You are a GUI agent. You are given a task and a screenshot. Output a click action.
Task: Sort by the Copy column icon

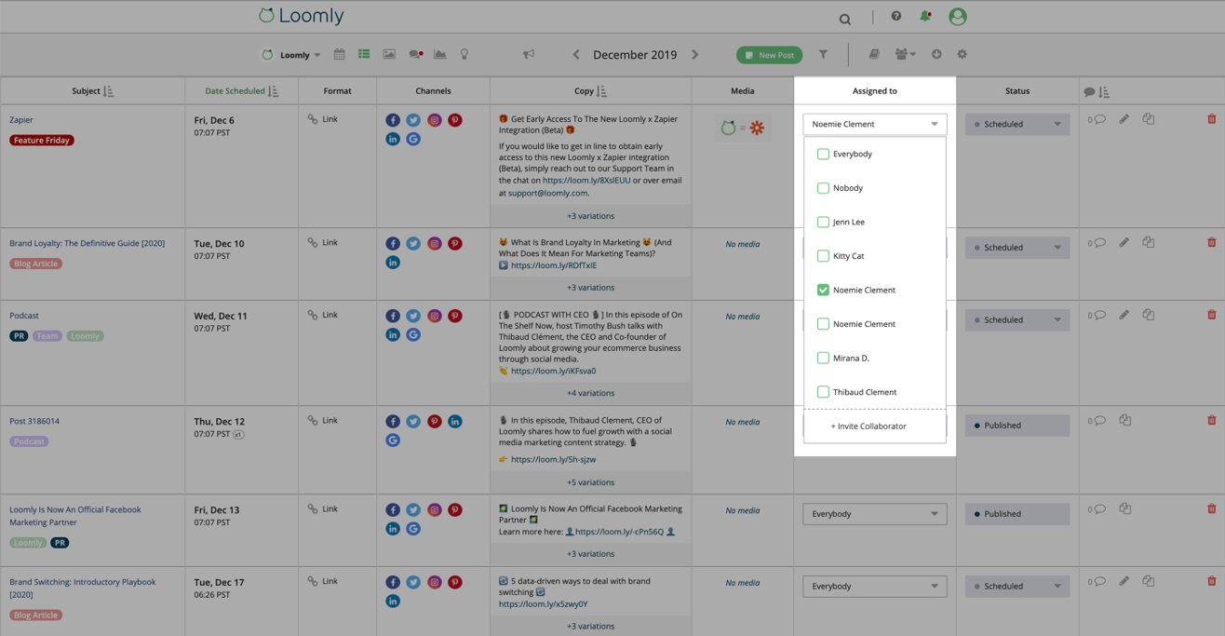point(601,91)
